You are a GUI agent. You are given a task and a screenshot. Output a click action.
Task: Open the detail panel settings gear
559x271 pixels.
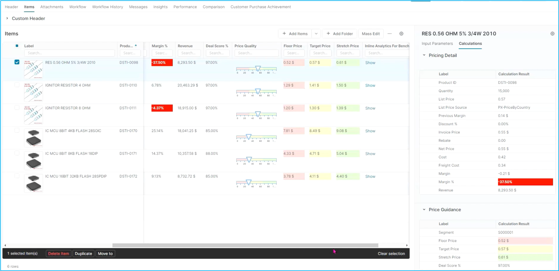(x=552, y=34)
